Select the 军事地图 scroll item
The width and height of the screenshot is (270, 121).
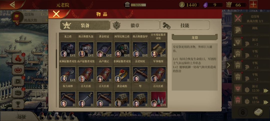(x=158, y=50)
